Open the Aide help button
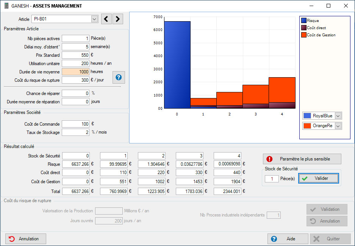 pos(287,239)
